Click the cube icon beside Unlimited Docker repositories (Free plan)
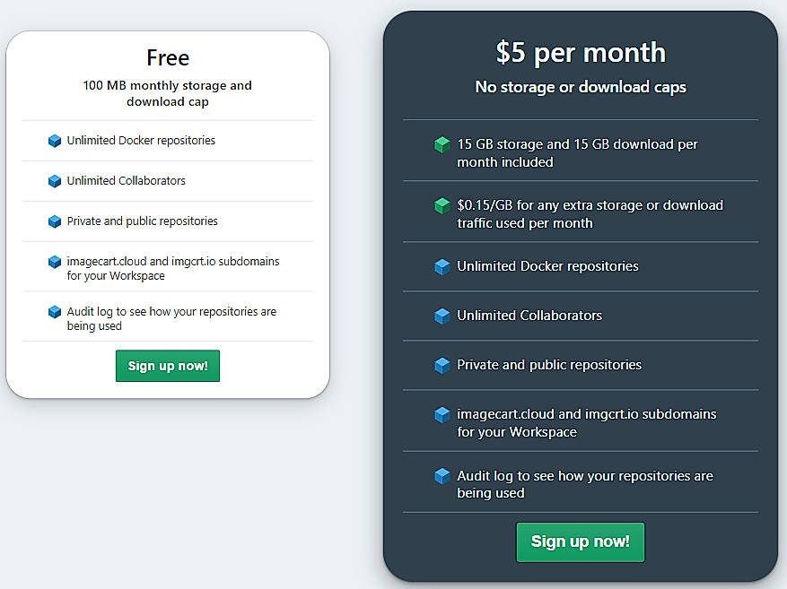The image size is (787, 589). 55,141
